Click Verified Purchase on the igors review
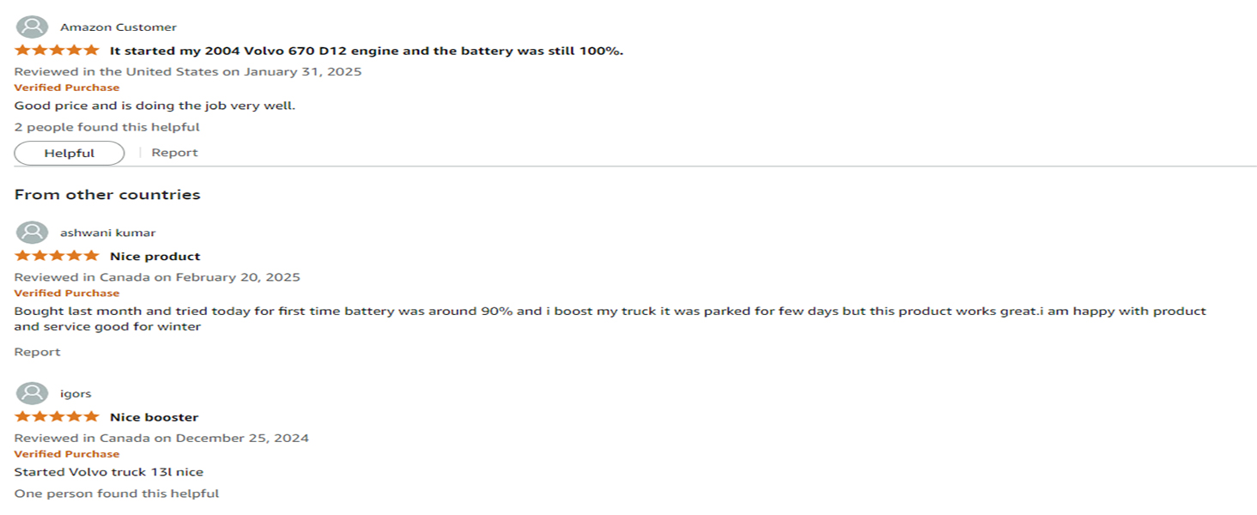The image size is (1257, 515). 67,454
